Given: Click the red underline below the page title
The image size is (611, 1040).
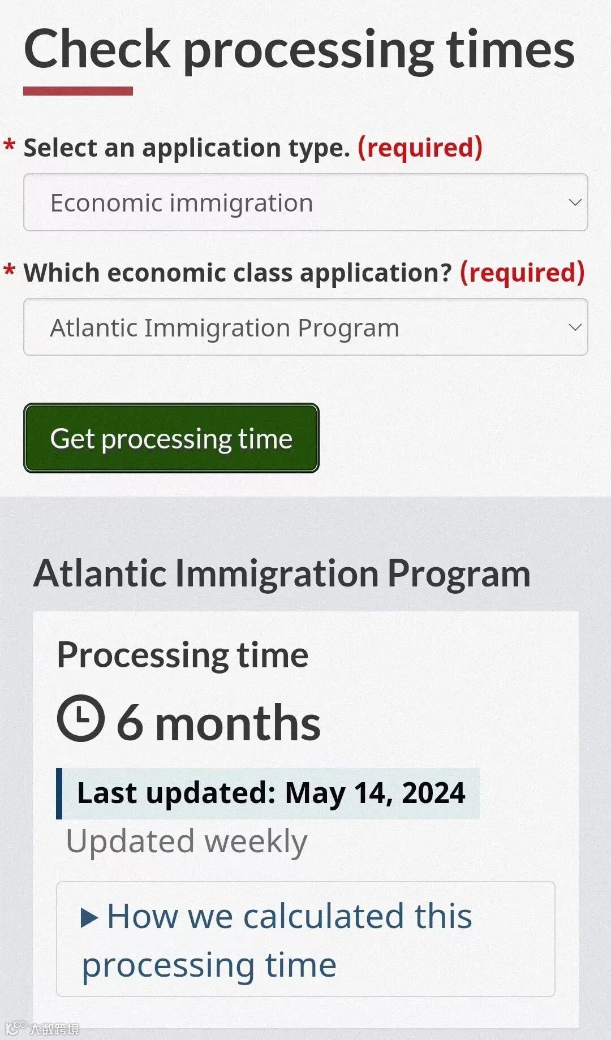Looking at the screenshot, I should 78,91.
